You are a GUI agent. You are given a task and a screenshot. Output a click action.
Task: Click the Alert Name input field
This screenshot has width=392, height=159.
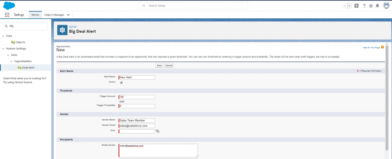click(137, 77)
